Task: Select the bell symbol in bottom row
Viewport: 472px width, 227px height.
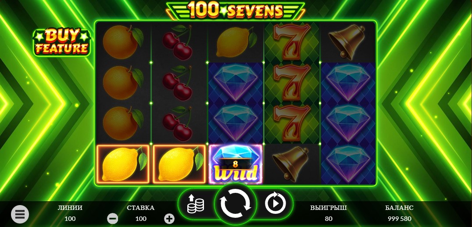Action: point(291,164)
